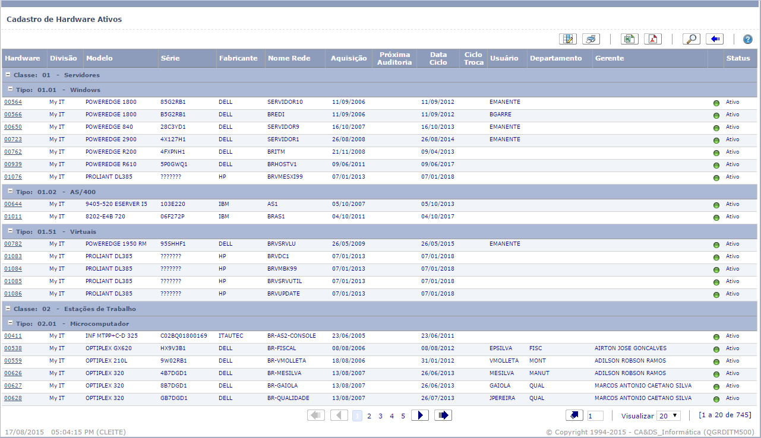Screen dimensions: 761x438
Task: Sort by the Fabricante column header
Action: (x=238, y=58)
